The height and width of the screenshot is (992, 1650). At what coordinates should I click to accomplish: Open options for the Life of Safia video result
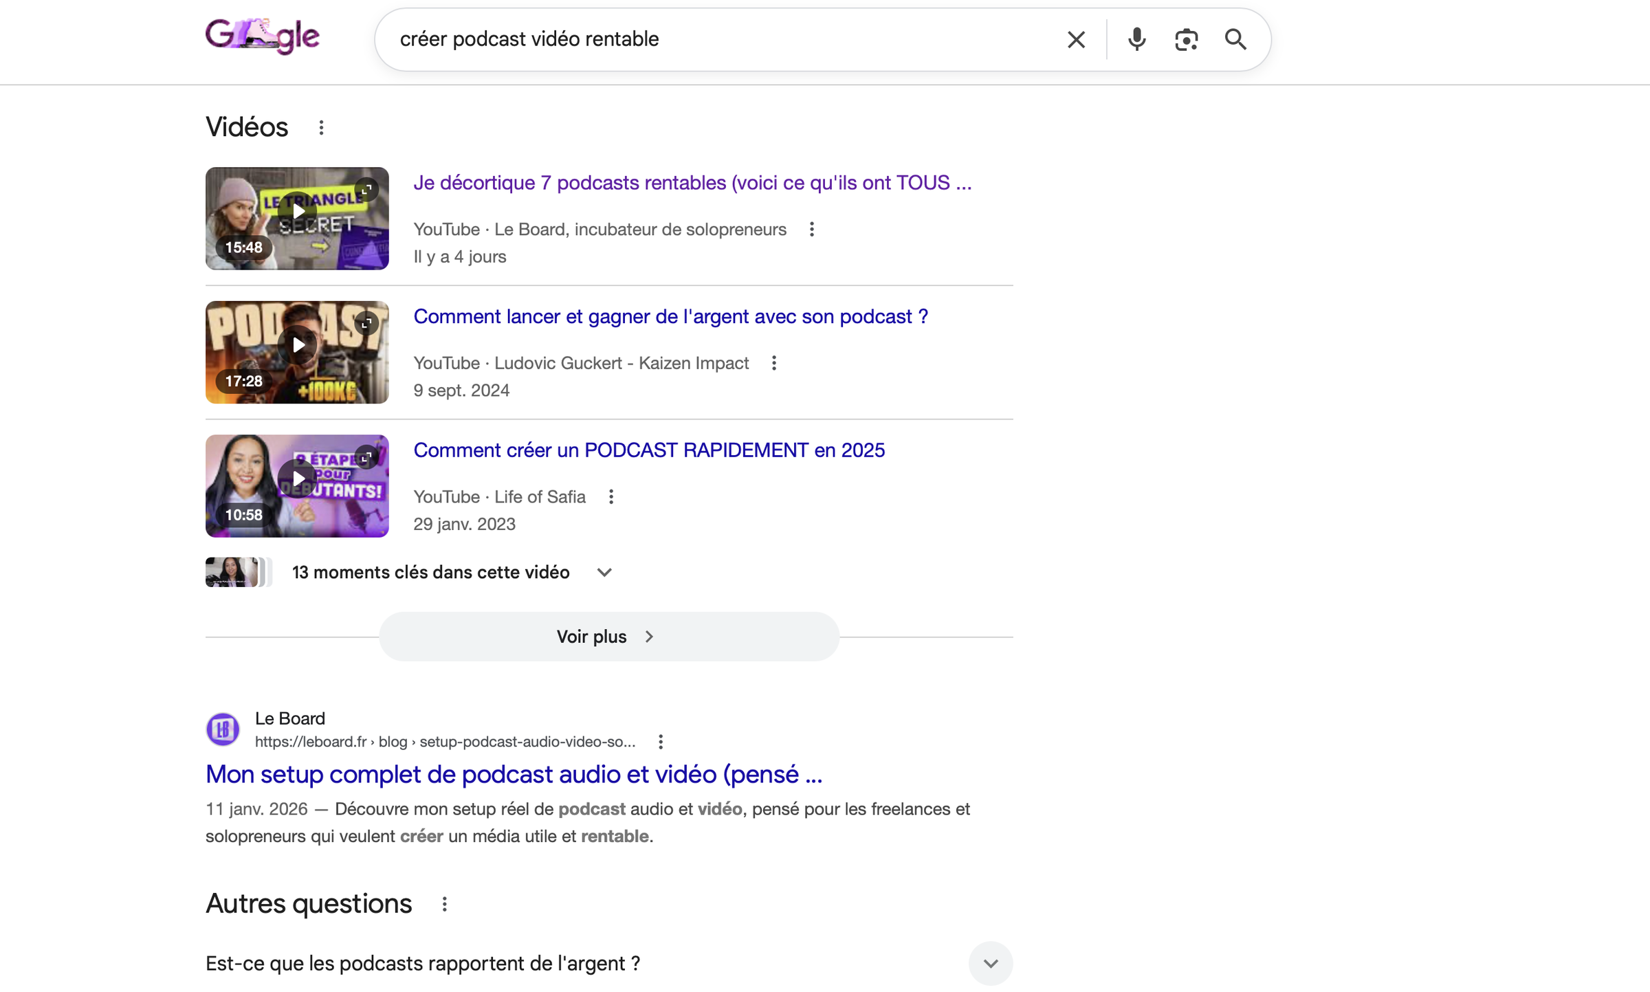[611, 497]
